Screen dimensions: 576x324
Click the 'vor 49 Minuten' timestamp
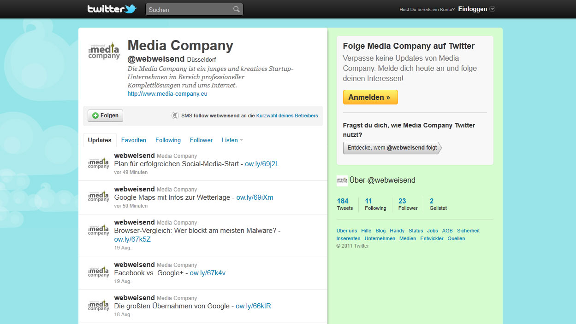click(x=131, y=172)
